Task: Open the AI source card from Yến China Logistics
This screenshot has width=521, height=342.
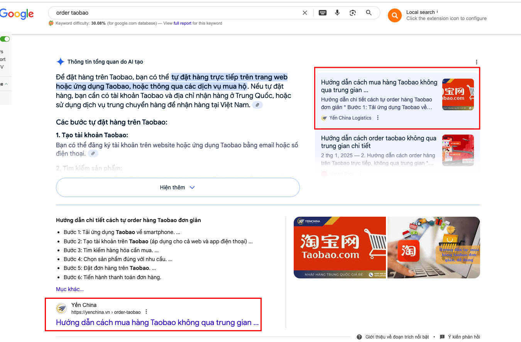Action: (x=398, y=100)
